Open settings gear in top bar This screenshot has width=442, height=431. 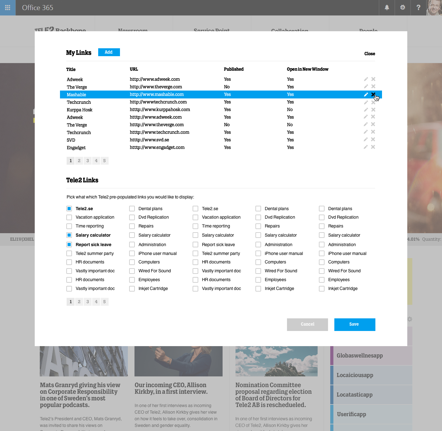click(x=403, y=8)
